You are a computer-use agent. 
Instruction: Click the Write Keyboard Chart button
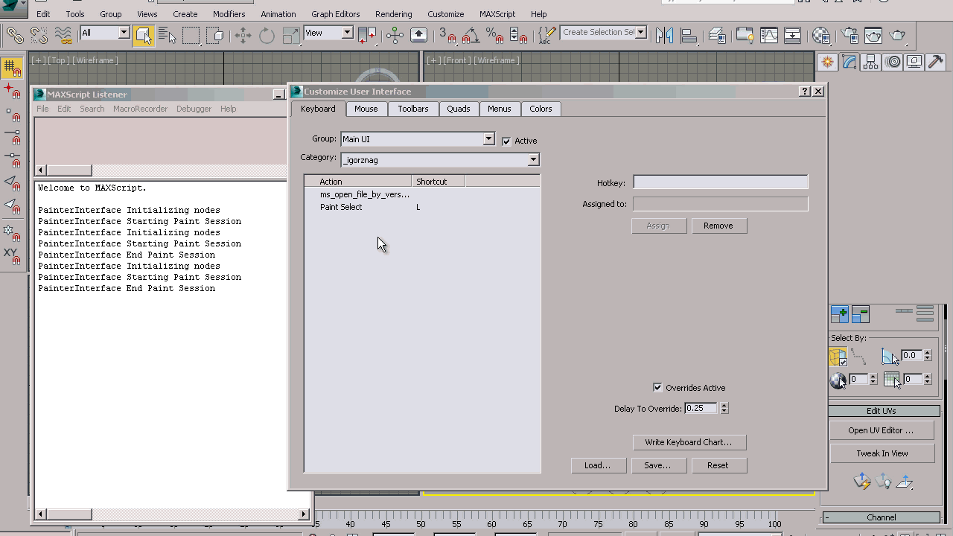689,442
